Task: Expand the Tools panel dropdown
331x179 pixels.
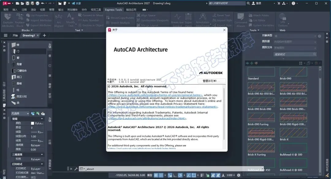Action: point(254,30)
